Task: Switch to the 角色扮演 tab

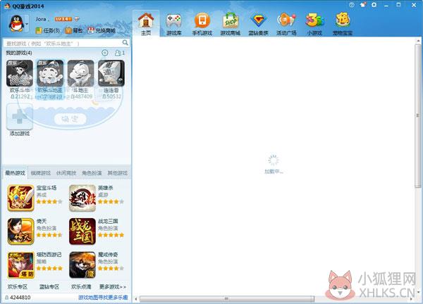Action: 92,173
